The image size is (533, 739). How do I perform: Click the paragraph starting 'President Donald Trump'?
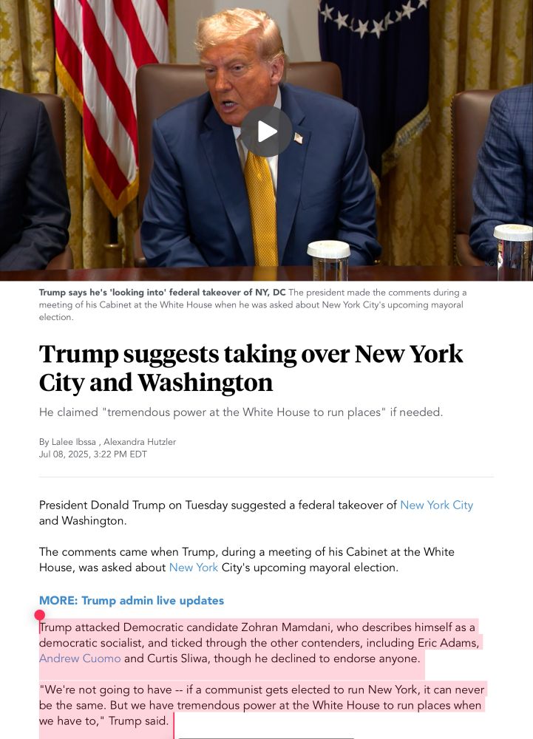[256, 513]
